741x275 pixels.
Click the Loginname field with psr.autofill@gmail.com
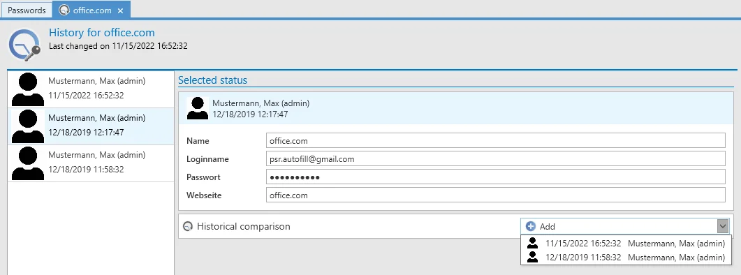[x=495, y=158]
